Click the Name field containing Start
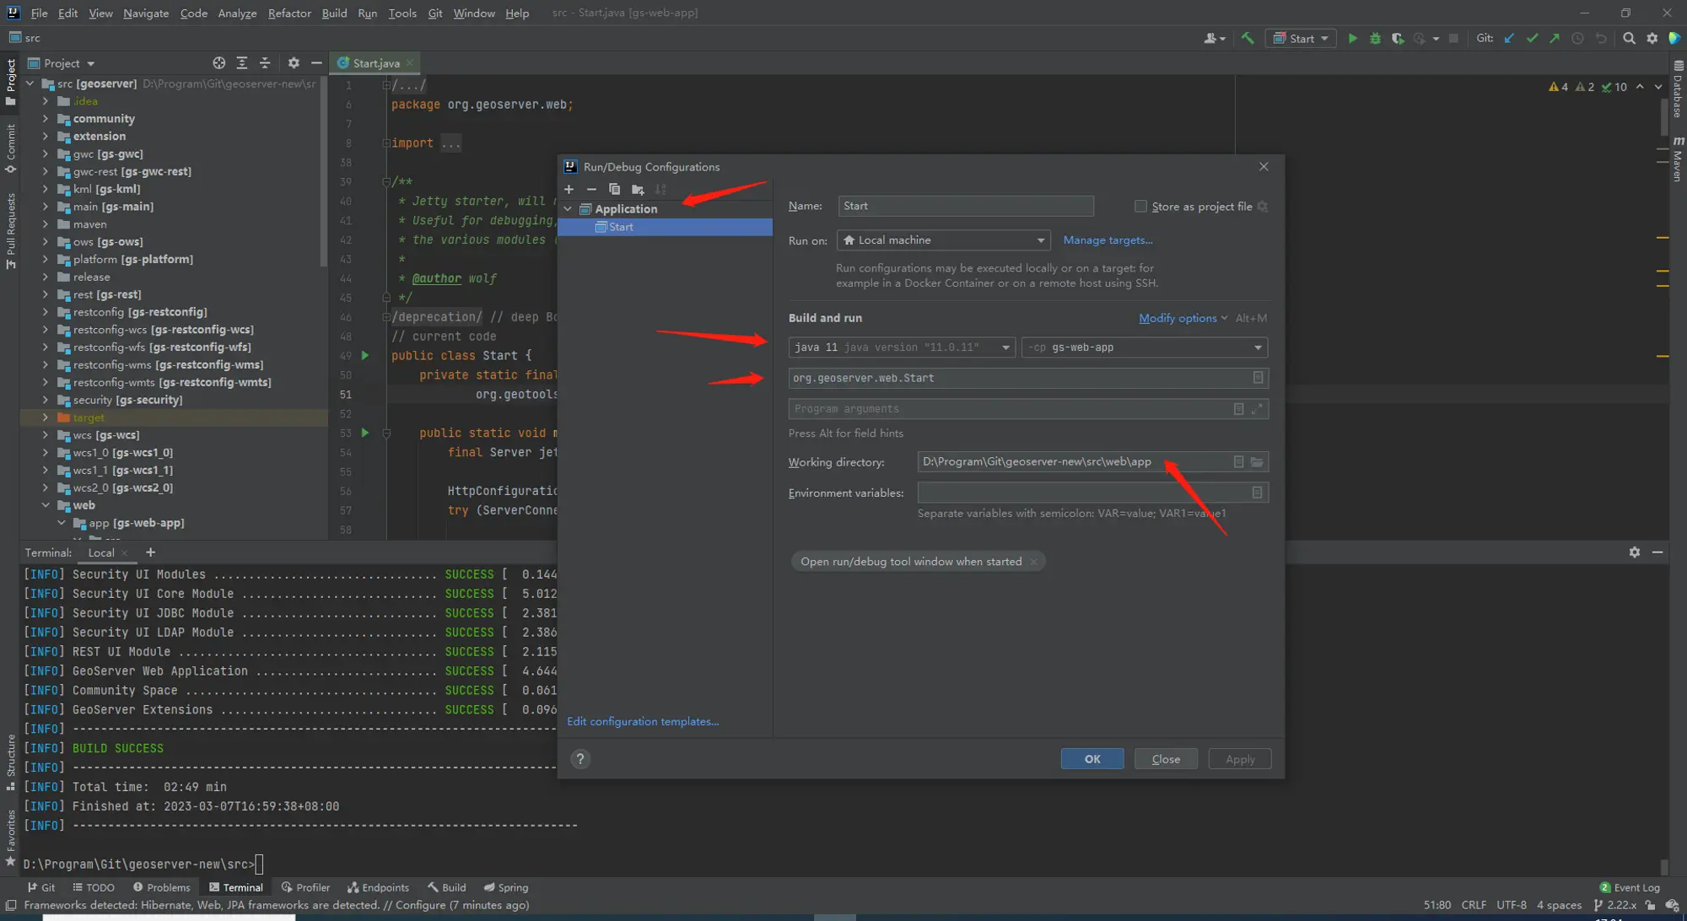The height and width of the screenshot is (921, 1687). pyautogui.click(x=966, y=206)
